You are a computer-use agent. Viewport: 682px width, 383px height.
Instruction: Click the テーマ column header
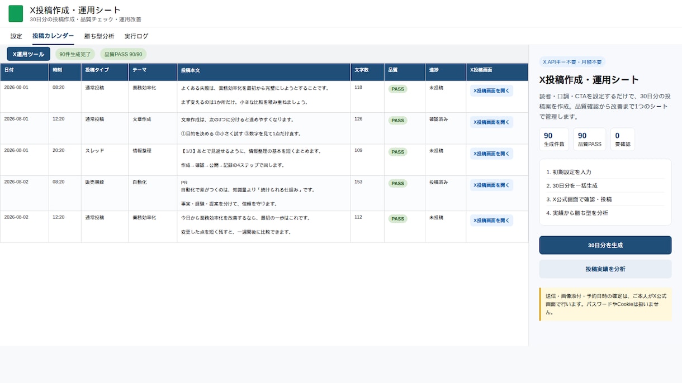click(153, 72)
